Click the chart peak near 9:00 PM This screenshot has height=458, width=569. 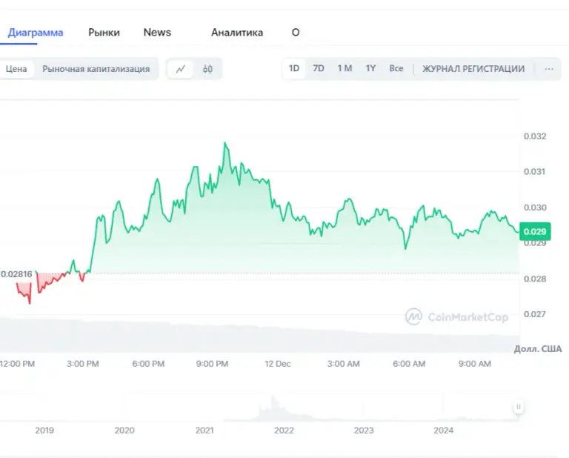point(225,143)
